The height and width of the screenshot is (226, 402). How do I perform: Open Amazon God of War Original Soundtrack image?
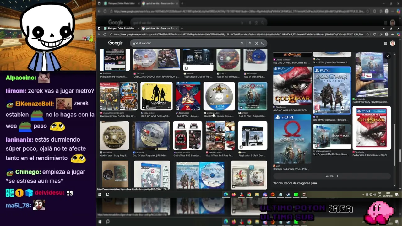(253, 96)
